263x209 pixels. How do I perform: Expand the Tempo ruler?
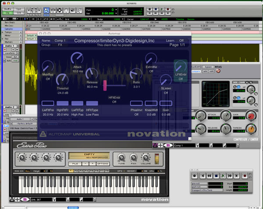[2, 32]
